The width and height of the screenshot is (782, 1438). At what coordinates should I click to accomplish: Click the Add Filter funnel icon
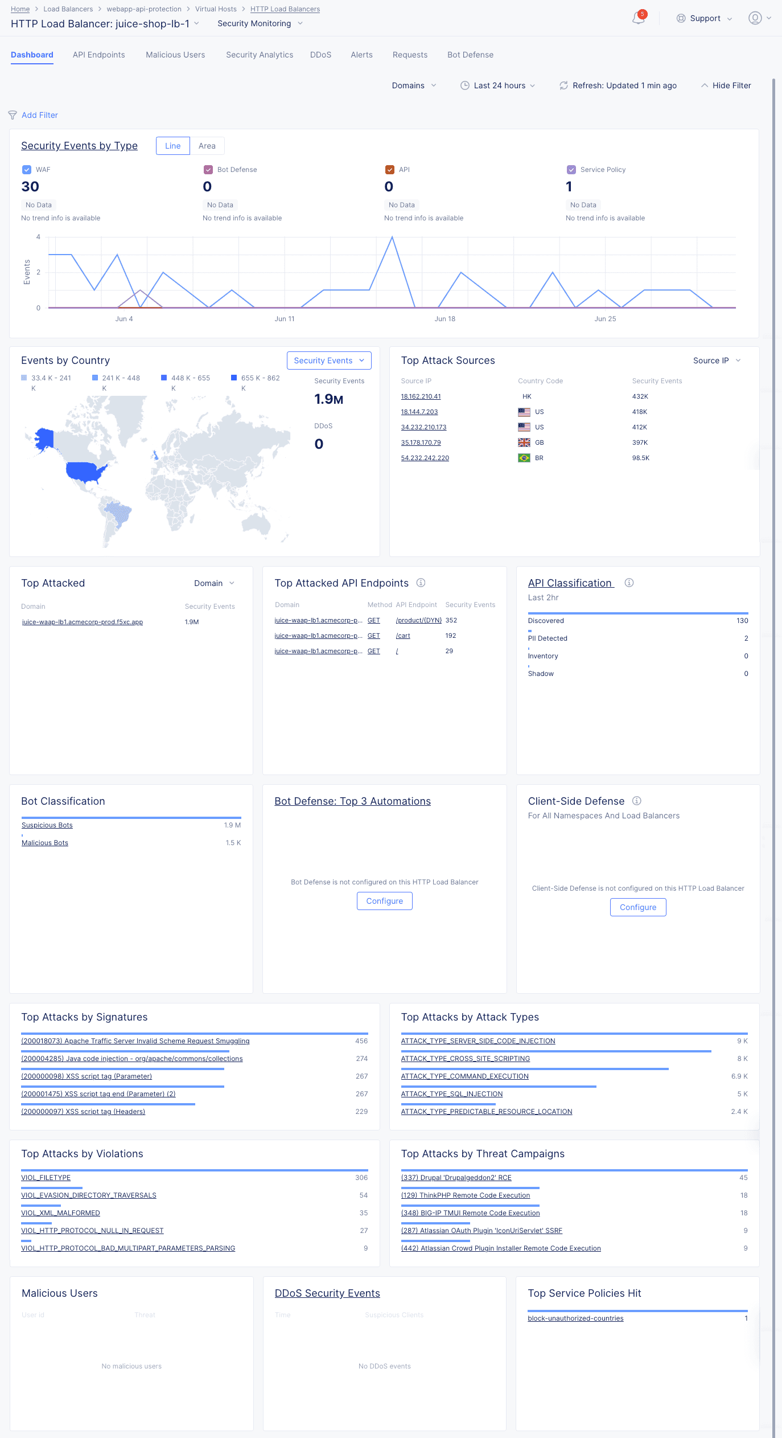13,115
